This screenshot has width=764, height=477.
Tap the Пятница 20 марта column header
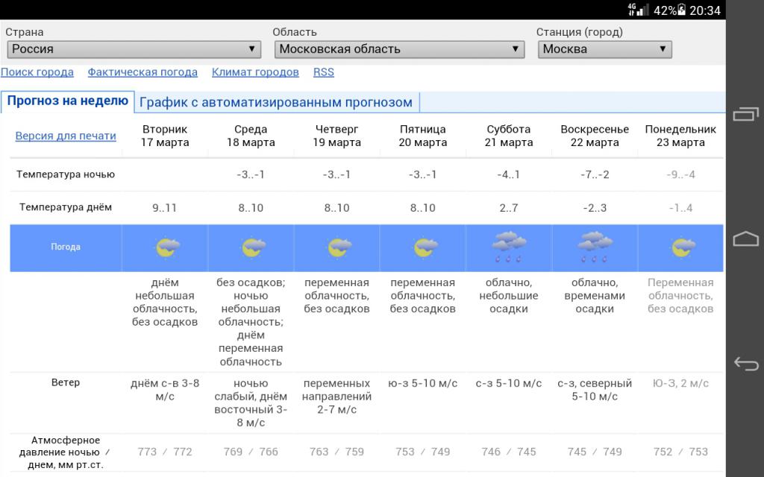coord(422,136)
